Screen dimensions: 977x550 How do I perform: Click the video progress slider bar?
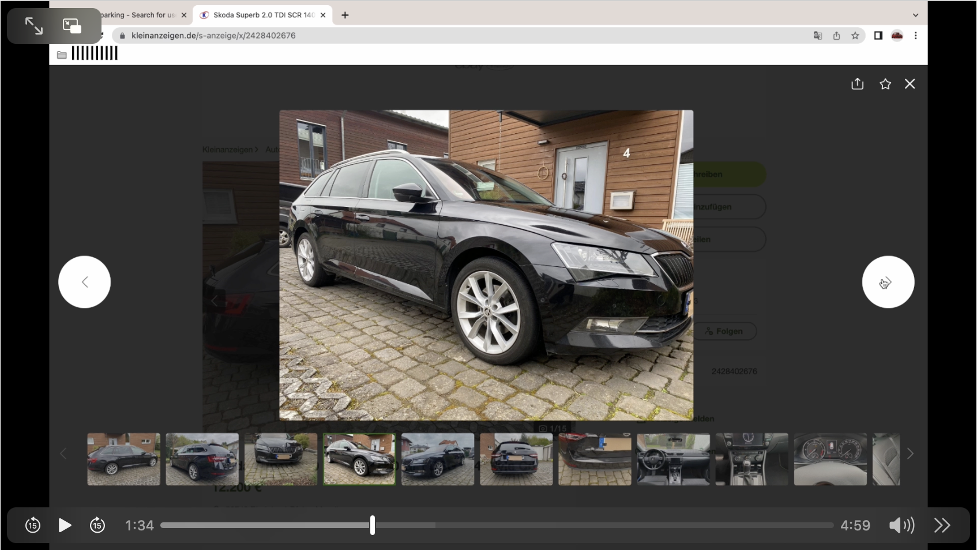[x=497, y=525]
